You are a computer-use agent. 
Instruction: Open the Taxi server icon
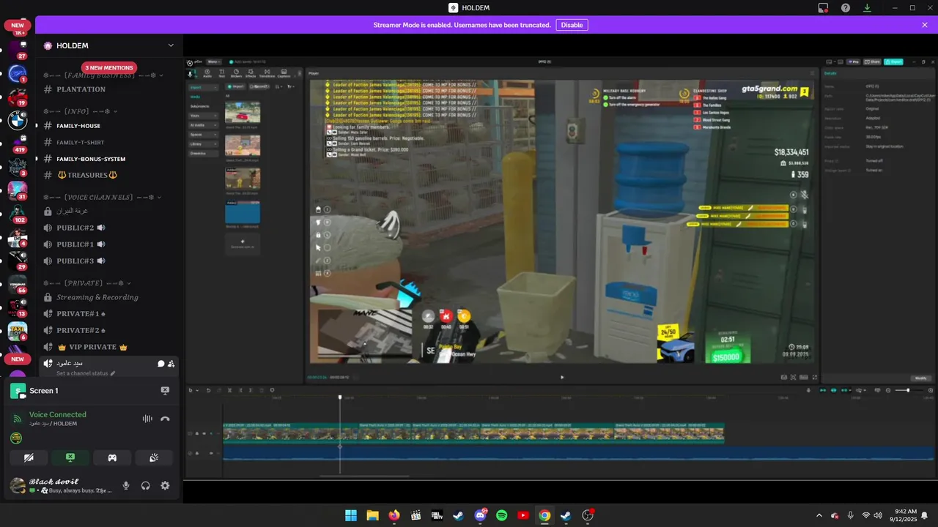click(18, 332)
